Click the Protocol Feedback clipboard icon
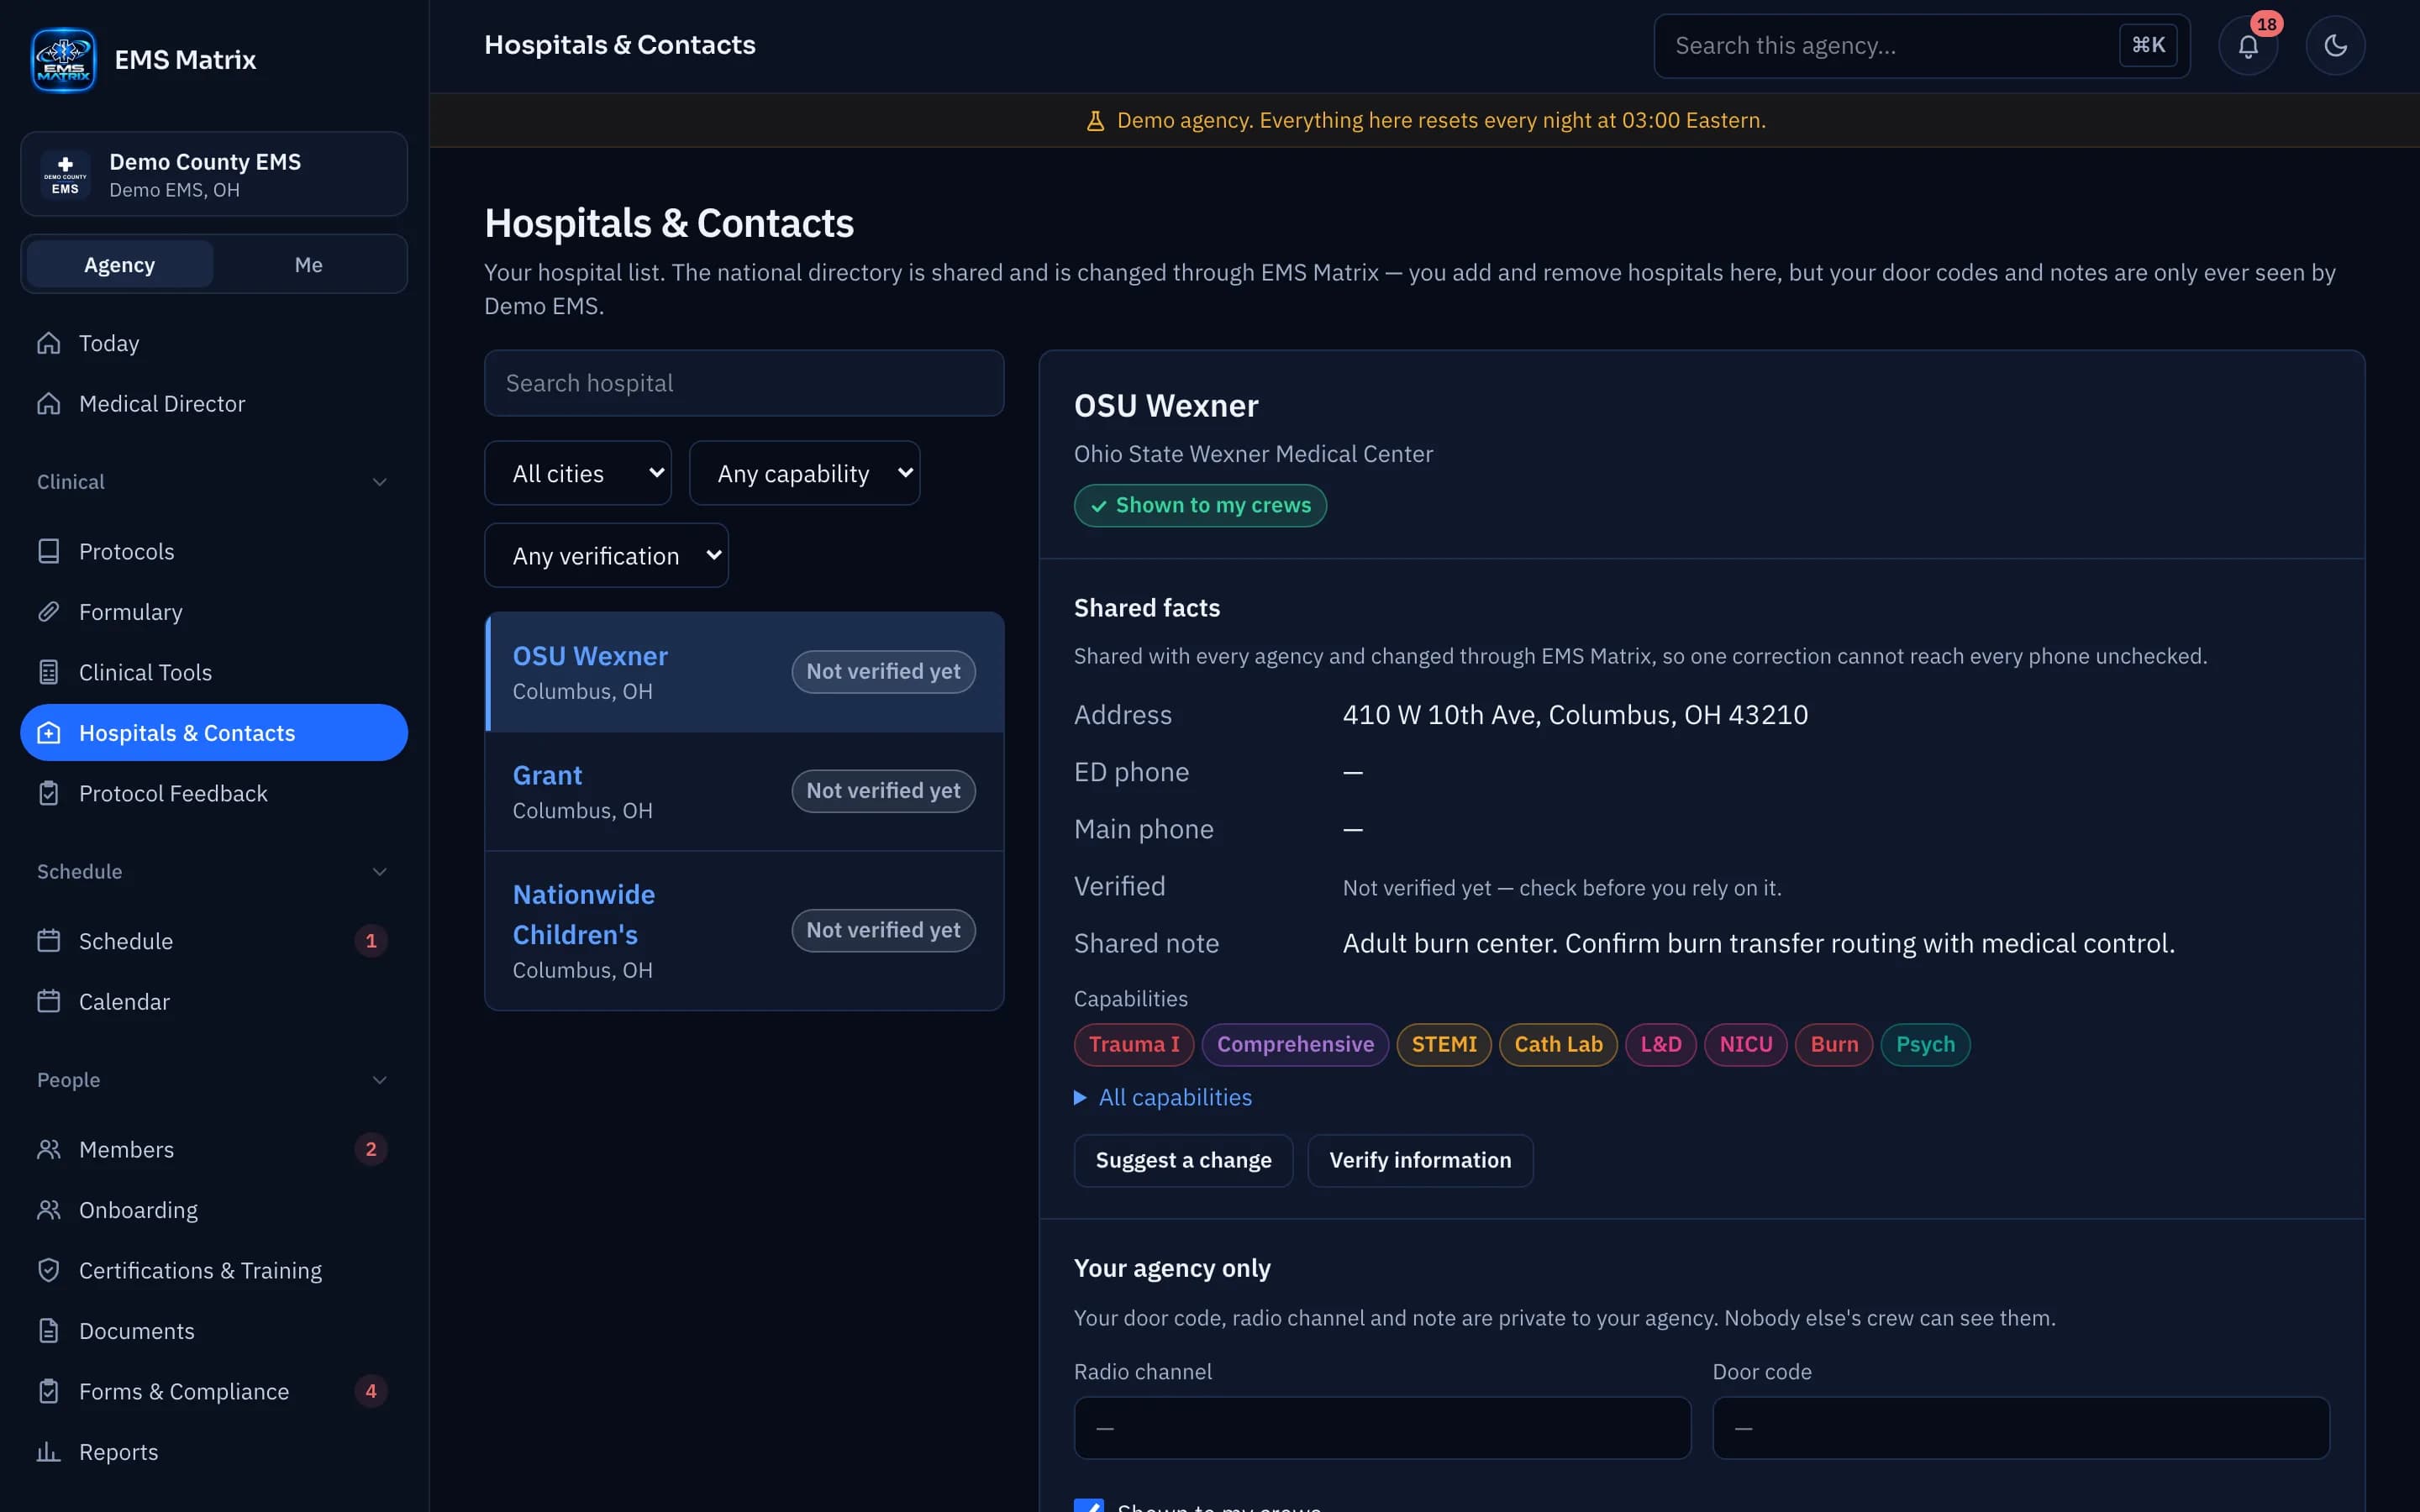Image resolution: width=2420 pixels, height=1512 pixels. click(49, 793)
